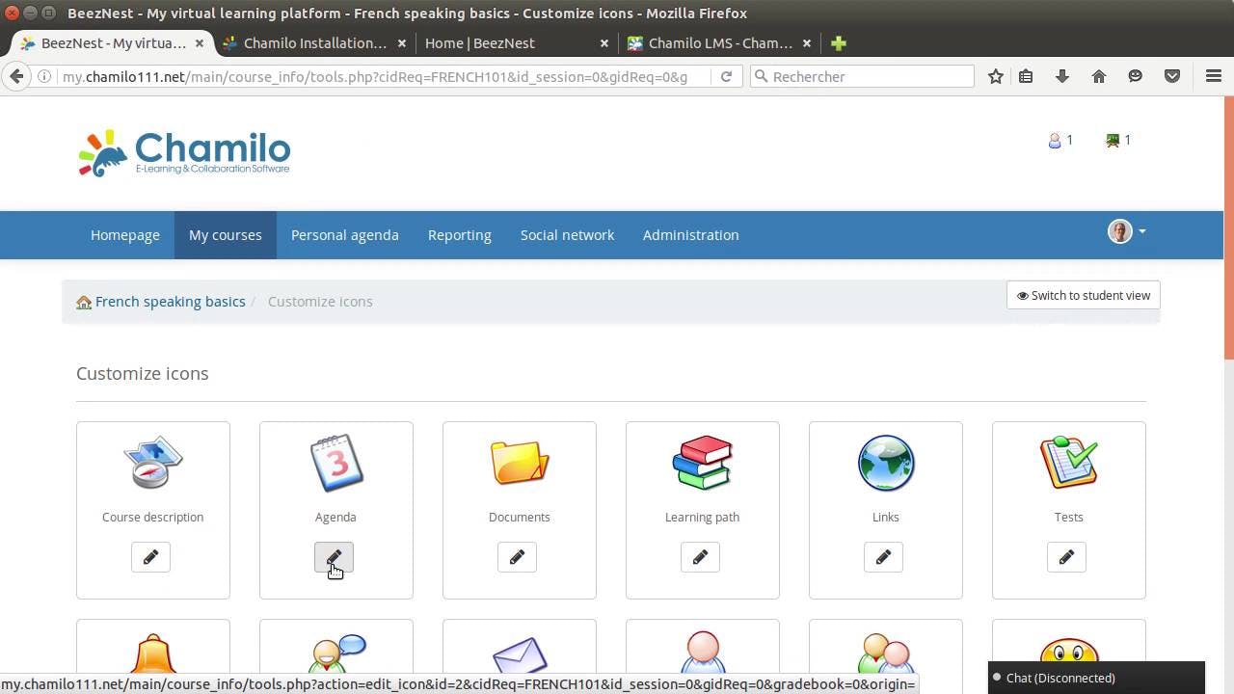Open the Firefox hamburger menu
This screenshot has width=1234, height=694.
coord(1214,76)
